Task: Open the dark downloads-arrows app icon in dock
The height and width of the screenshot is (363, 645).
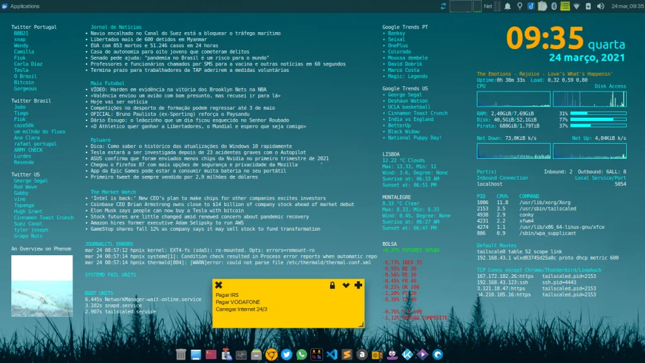Action: (317, 354)
